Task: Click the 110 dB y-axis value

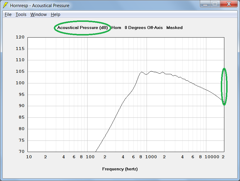Action: pyautogui.click(x=20, y=60)
